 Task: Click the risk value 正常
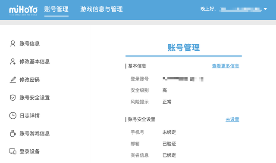point(167,102)
